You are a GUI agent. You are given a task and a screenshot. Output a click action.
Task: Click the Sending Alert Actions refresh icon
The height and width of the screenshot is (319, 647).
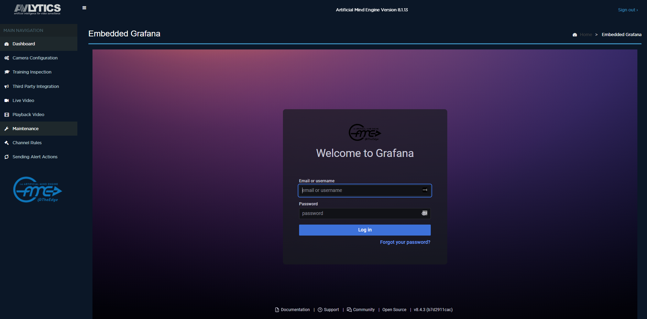click(7, 157)
